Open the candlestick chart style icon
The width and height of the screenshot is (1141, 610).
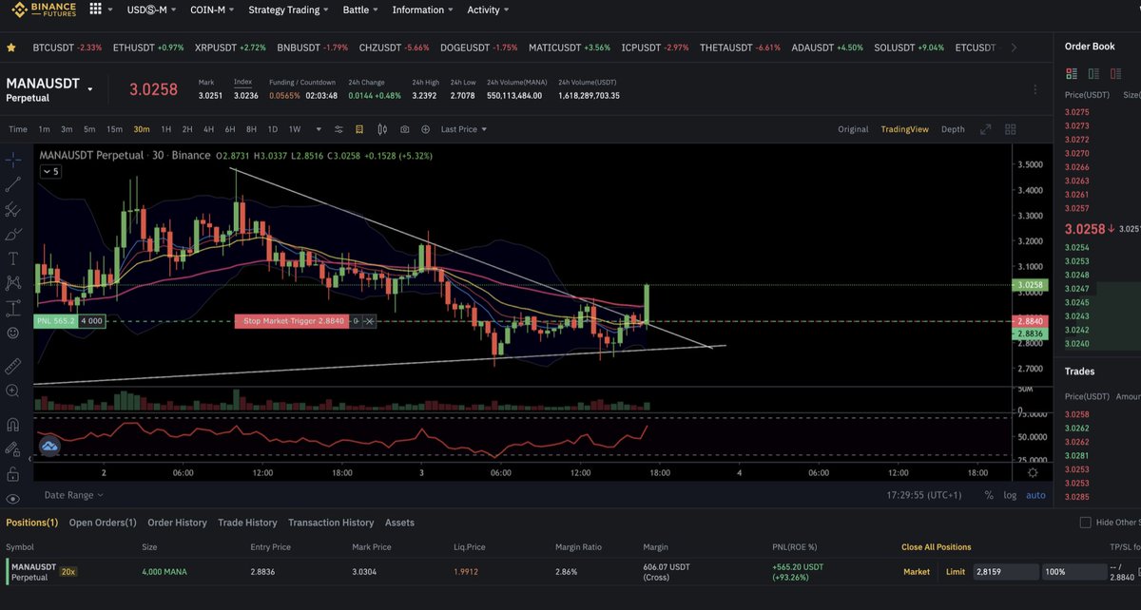(x=382, y=129)
